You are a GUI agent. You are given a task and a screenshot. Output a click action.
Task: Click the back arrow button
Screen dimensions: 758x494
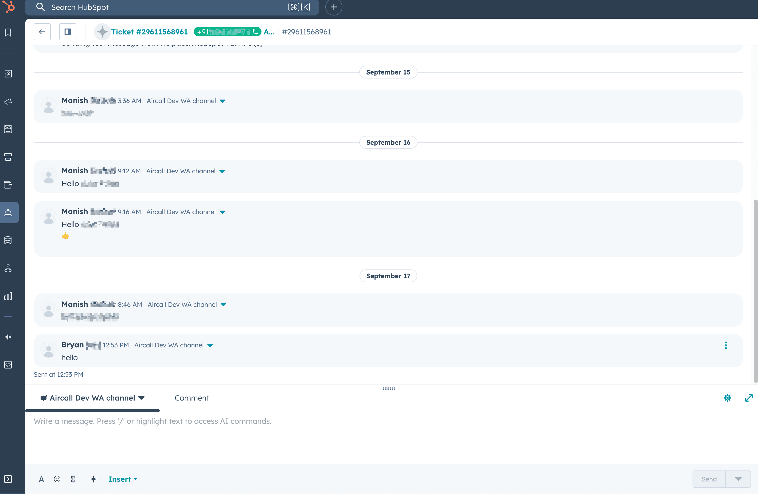(x=42, y=32)
